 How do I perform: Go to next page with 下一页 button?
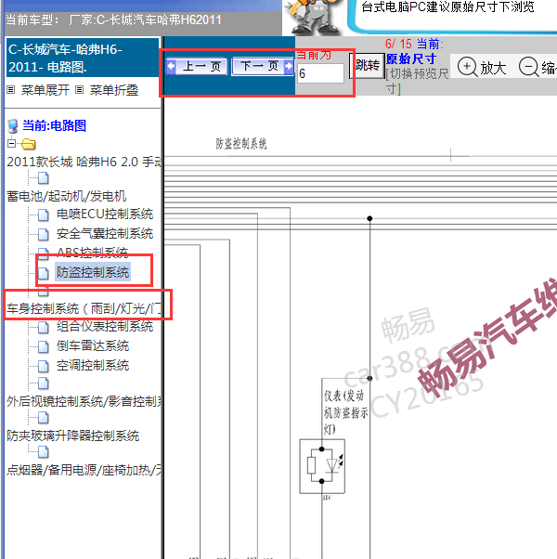(263, 66)
